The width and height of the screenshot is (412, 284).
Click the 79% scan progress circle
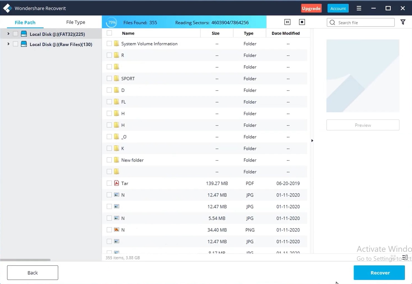pyautogui.click(x=112, y=22)
